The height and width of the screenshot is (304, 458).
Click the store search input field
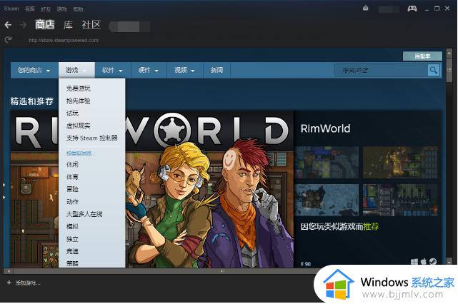tap(381, 71)
